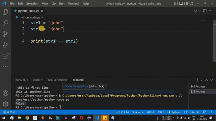Screen dimensions: 216x121
Task: Open the Extensions view
Action: tap(5, 56)
